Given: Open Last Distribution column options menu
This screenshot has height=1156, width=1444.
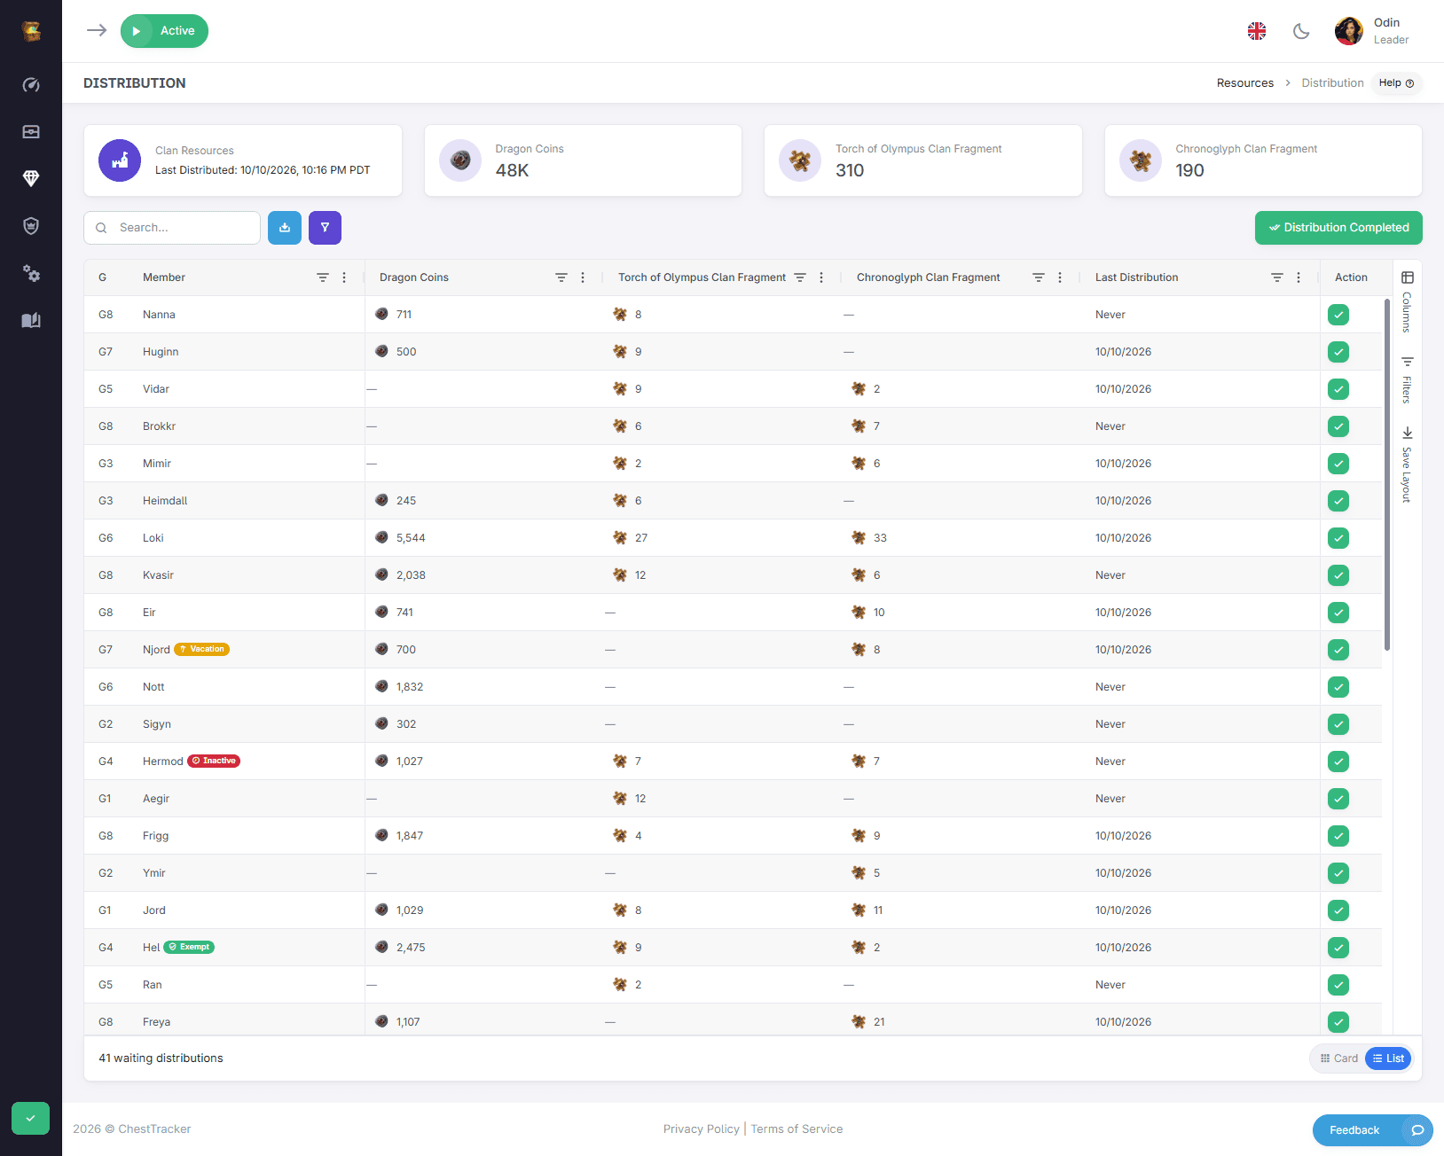Looking at the screenshot, I should coord(1299,277).
